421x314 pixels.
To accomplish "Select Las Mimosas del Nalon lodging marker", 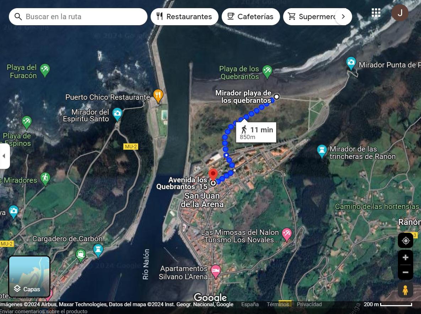I will [x=287, y=235].
